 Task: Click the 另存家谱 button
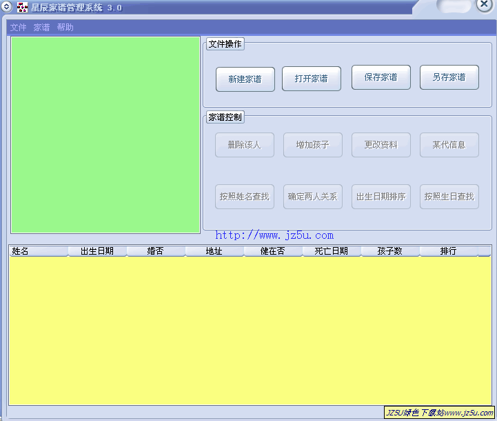tap(449, 77)
